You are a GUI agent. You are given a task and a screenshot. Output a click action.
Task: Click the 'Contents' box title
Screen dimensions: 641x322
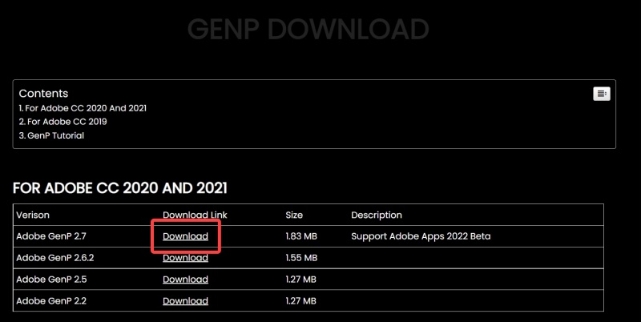pos(43,94)
